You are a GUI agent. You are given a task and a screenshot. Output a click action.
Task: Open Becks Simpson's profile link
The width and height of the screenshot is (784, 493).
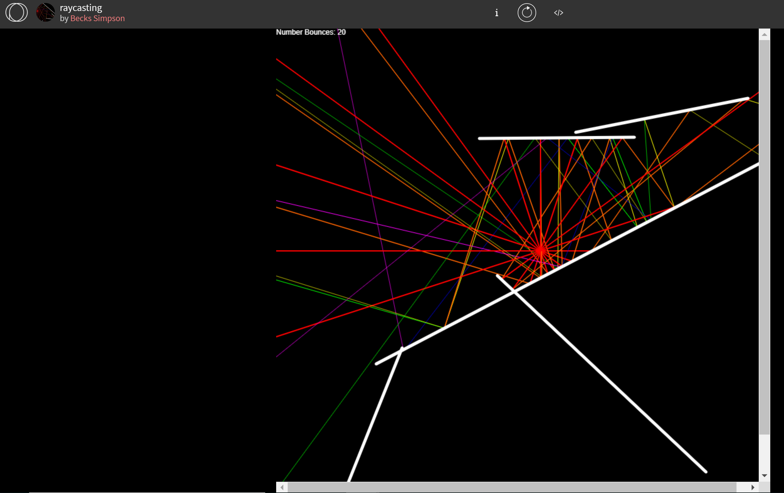click(x=97, y=18)
